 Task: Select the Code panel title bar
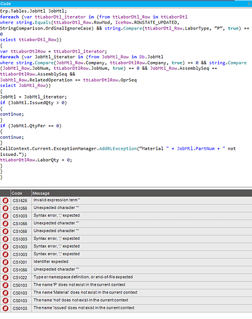(x=126, y=4)
